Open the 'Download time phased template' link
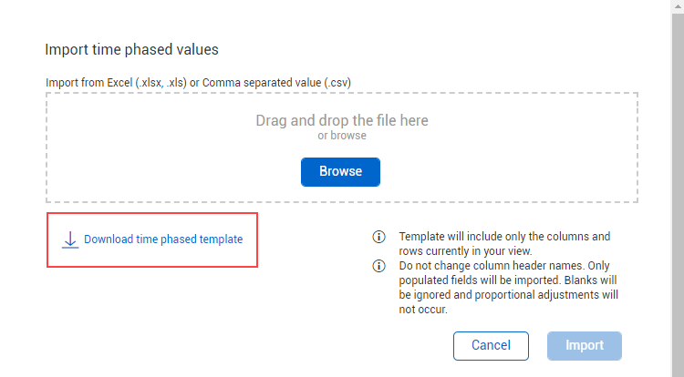The image size is (684, 377). click(163, 239)
